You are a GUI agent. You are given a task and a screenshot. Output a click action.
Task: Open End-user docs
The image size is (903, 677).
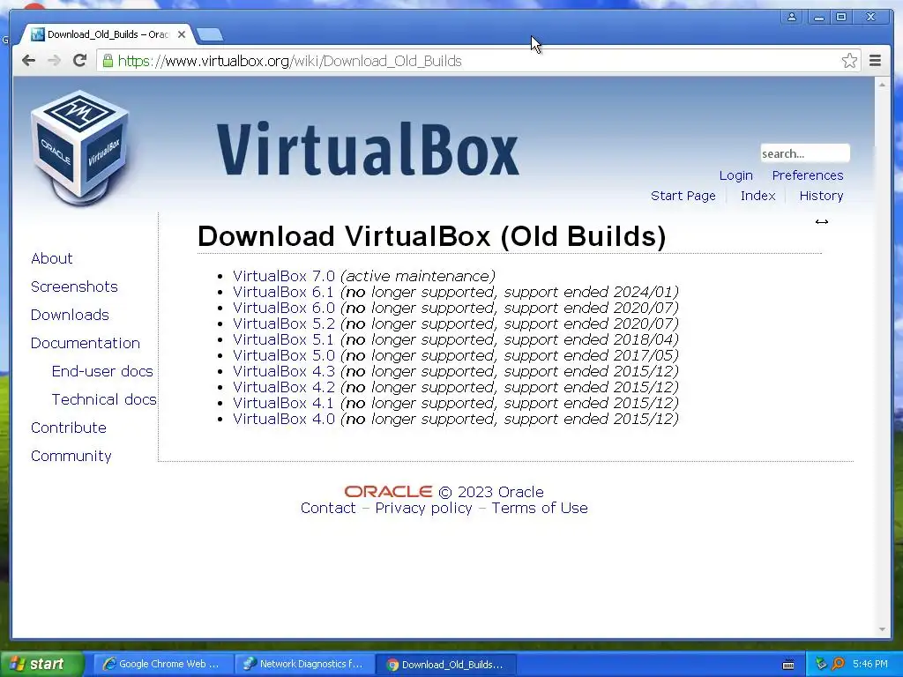tap(102, 371)
